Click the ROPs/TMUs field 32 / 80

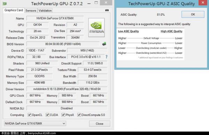coord(36,57)
